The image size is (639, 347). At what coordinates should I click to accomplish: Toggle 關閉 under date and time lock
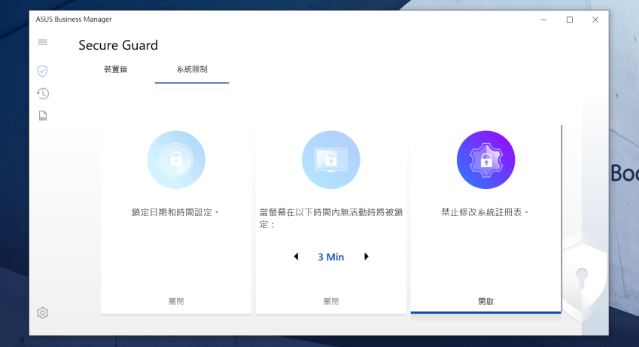point(176,301)
